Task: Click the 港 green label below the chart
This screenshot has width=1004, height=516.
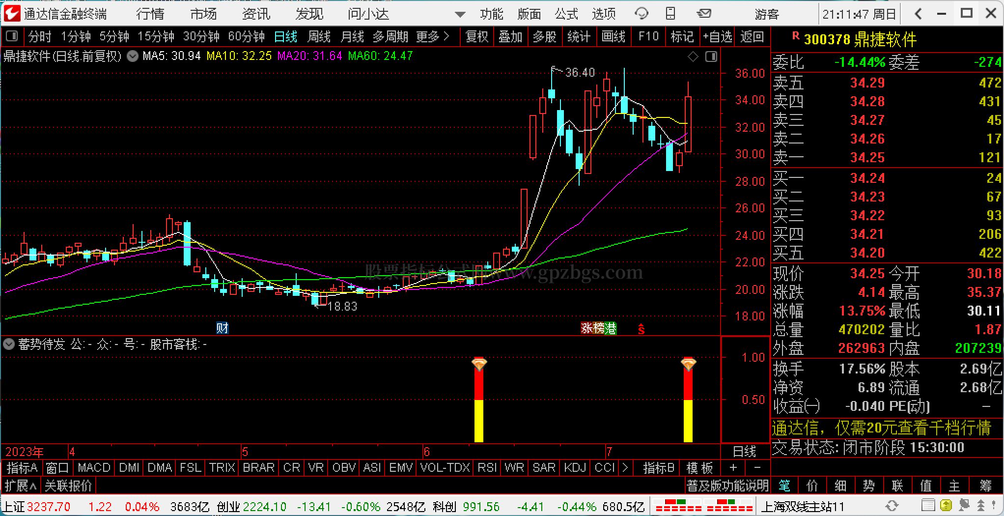Action: click(x=611, y=328)
